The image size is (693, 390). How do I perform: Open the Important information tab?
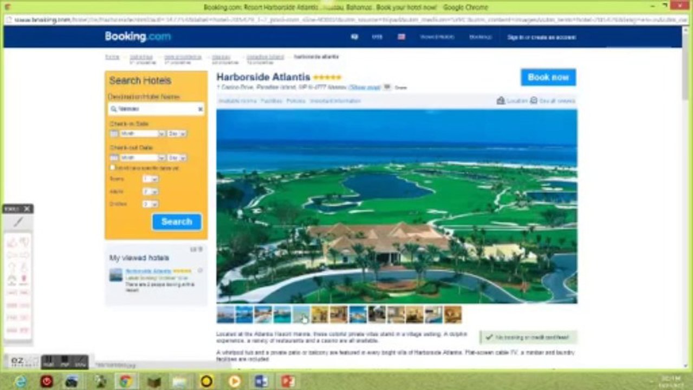336,101
